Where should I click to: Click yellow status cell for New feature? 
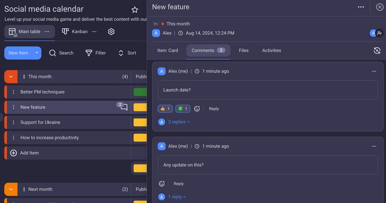[x=140, y=107]
